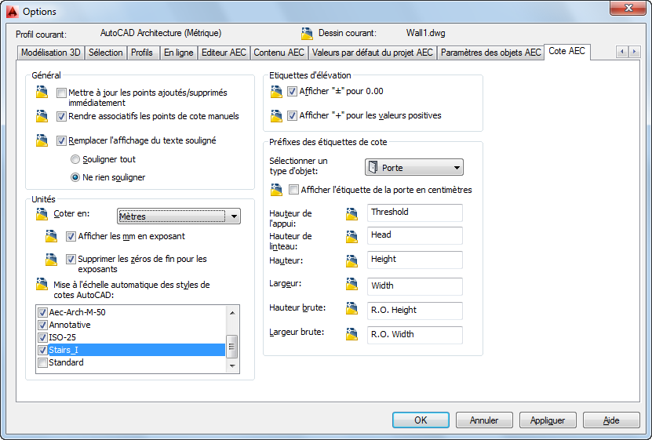
Task: Select the 'Ne rien souligner' radio button
Action: click(x=75, y=177)
